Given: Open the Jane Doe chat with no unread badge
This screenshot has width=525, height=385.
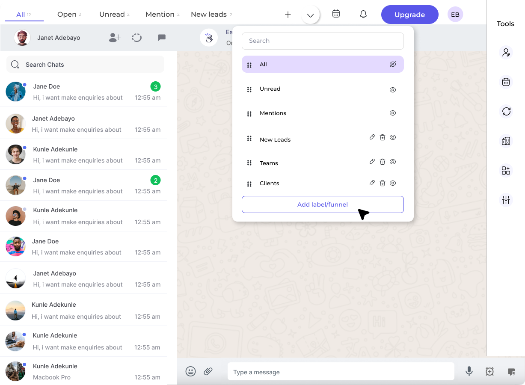Looking at the screenshot, I should tap(83, 246).
